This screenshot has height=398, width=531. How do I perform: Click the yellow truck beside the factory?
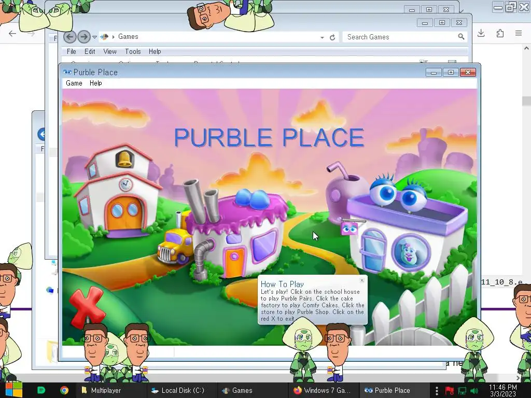click(x=175, y=245)
